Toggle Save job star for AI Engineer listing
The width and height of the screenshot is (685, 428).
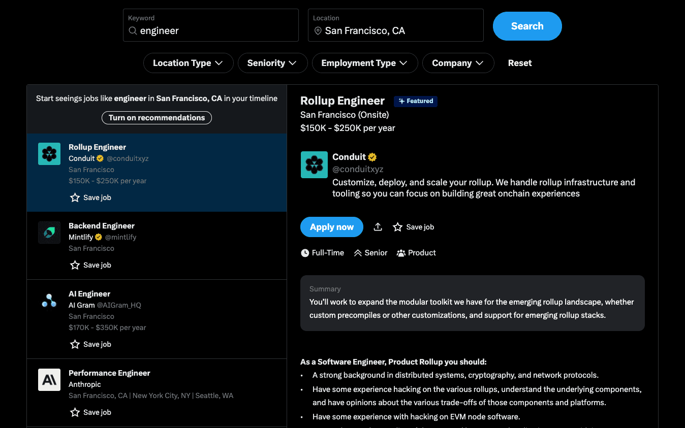pyautogui.click(x=75, y=344)
